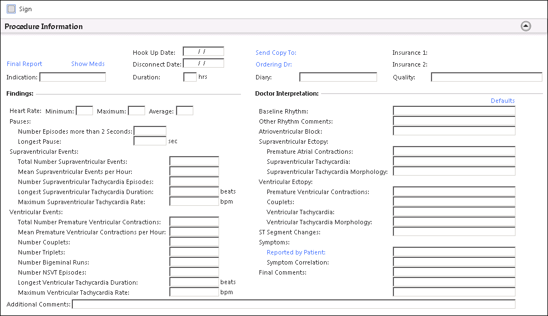Click the Premature Atrial Contractions field
The height and width of the screenshot is (316, 548).
point(454,151)
